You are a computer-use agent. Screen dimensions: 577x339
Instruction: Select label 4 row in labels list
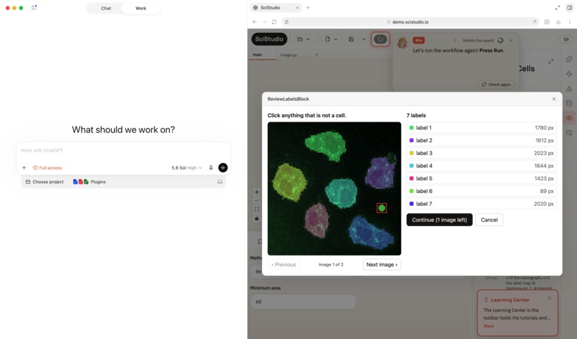[x=481, y=166]
